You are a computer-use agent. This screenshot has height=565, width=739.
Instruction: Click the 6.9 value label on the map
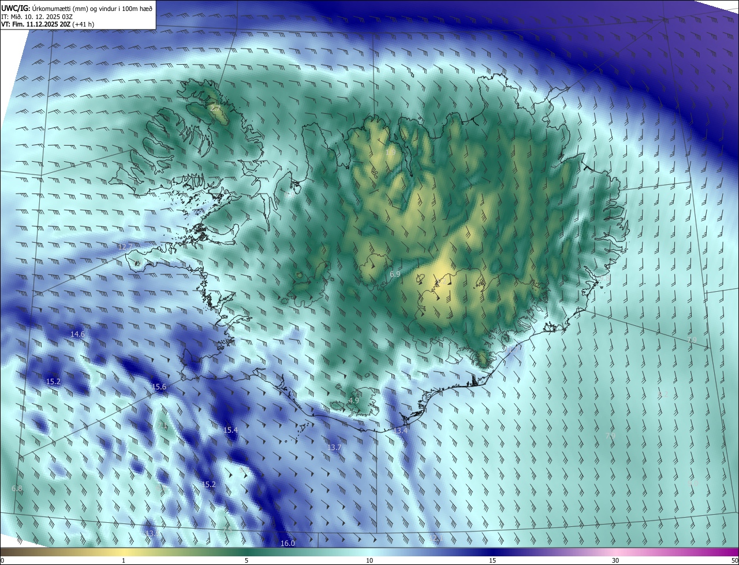click(395, 274)
